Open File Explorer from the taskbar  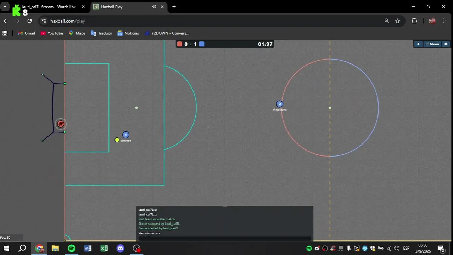point(55,248)
